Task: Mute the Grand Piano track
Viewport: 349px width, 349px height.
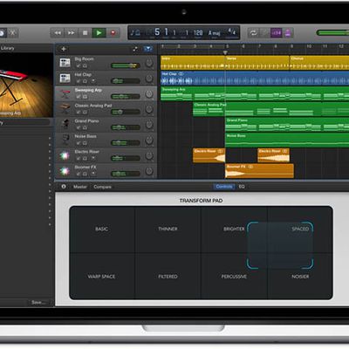Action: tap(78, 127)
